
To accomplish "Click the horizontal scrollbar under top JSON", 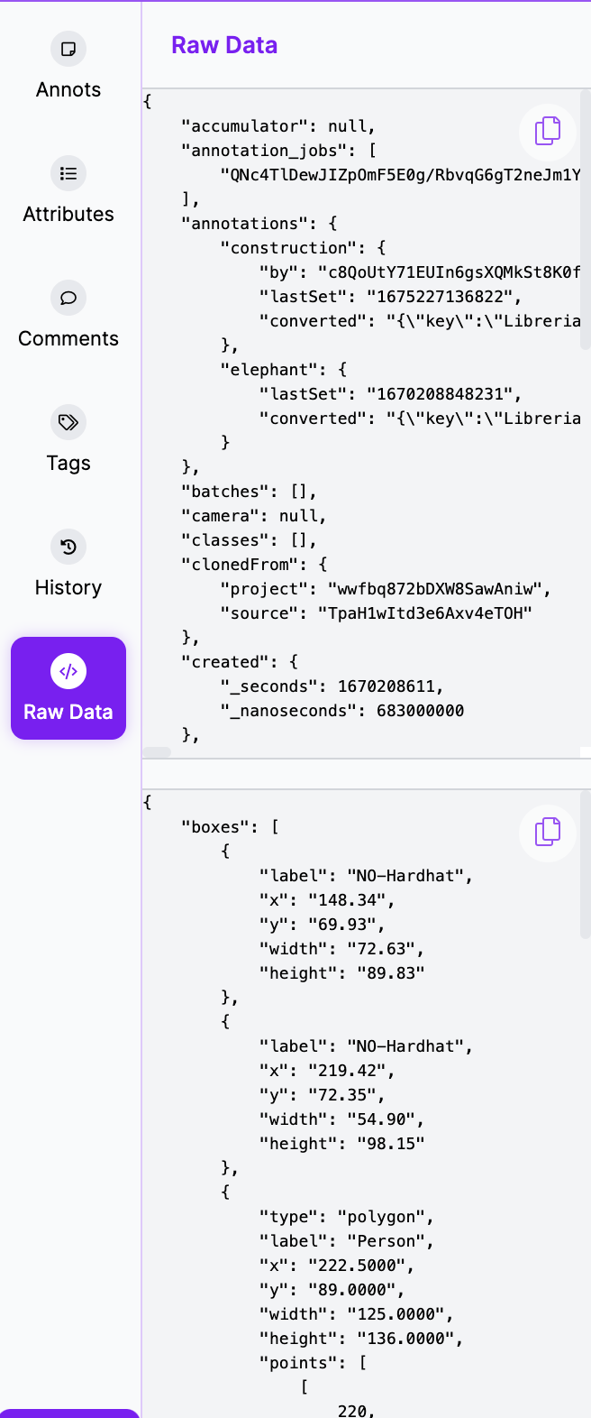I will pos(157,751).
